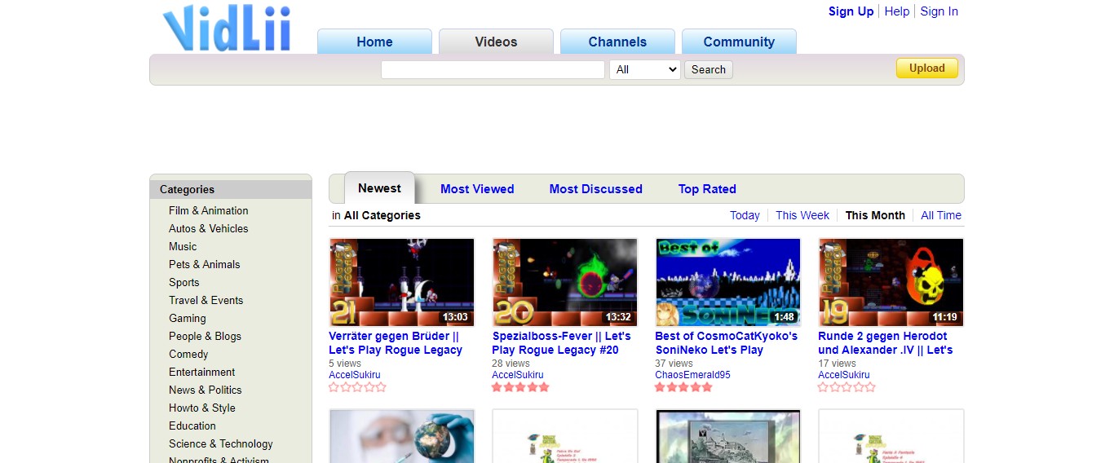Click Spezialboss-Fever Let's Play title
Viewport: 1114px width, 463px height.
[x=561, y=342]
